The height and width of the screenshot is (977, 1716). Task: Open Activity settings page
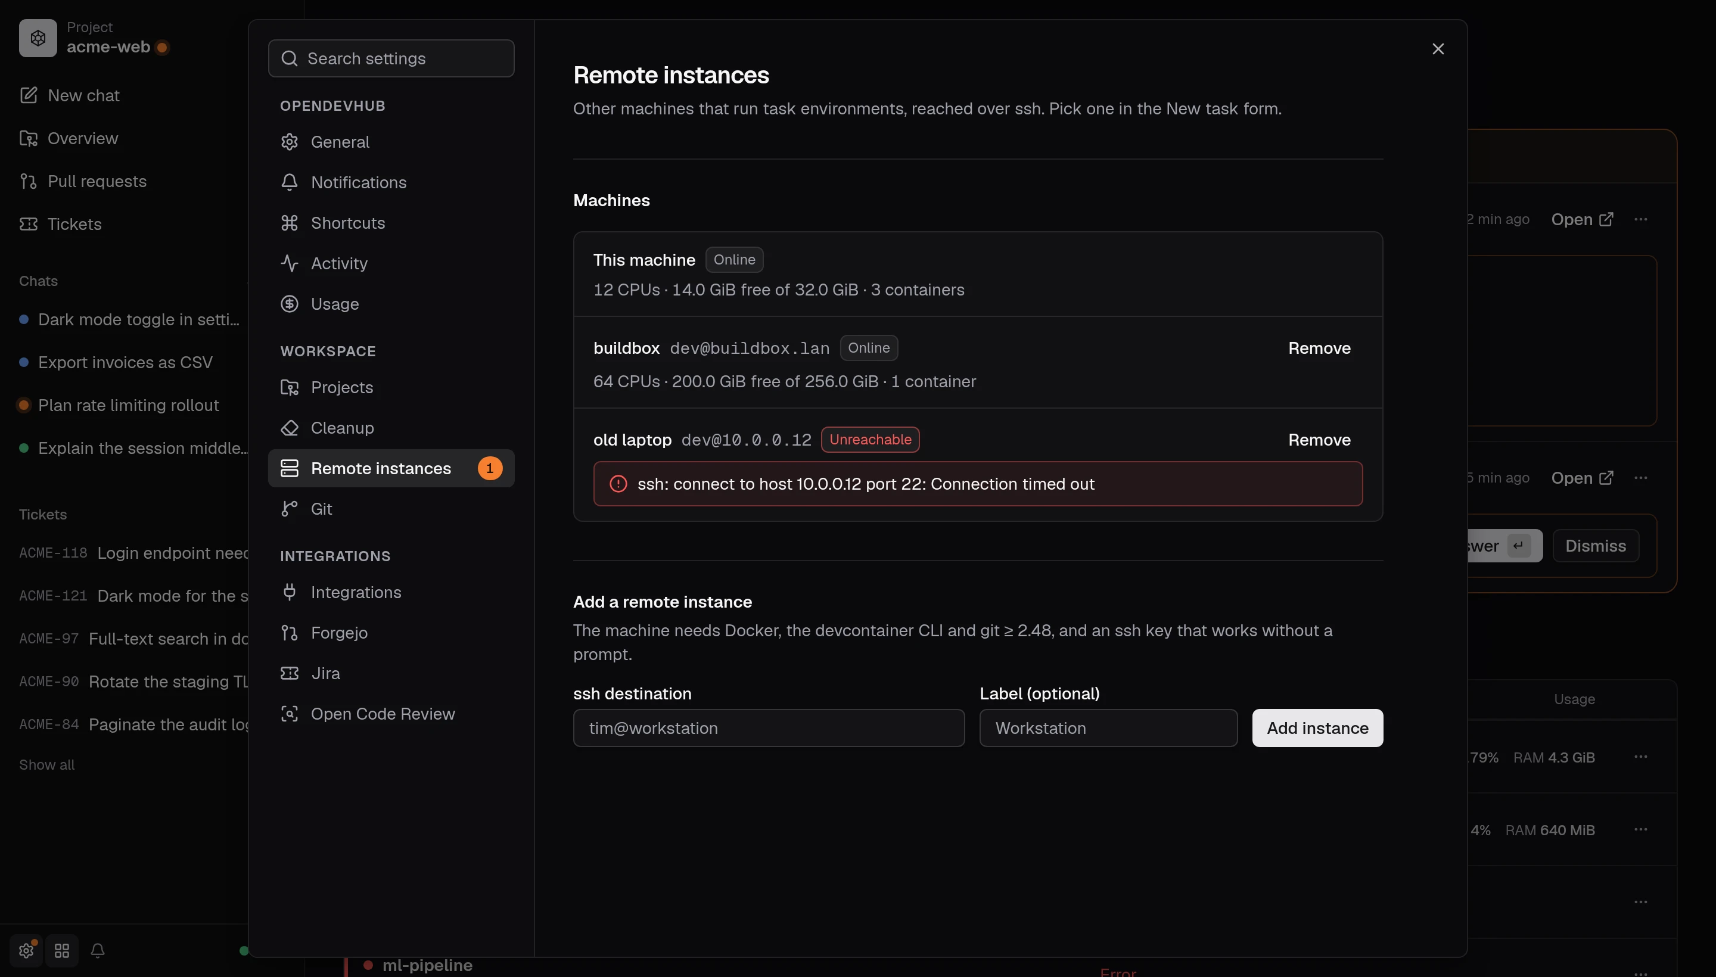[x=391, y=263]
